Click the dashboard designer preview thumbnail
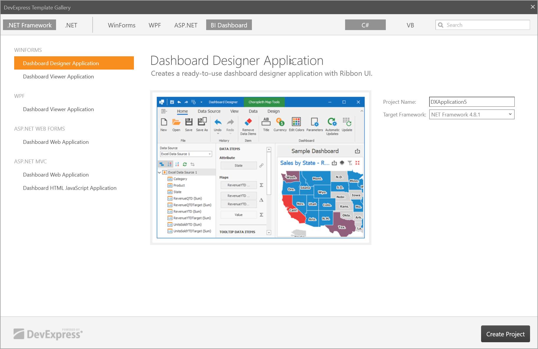This screenshot has height=349, width=538. 261,167
